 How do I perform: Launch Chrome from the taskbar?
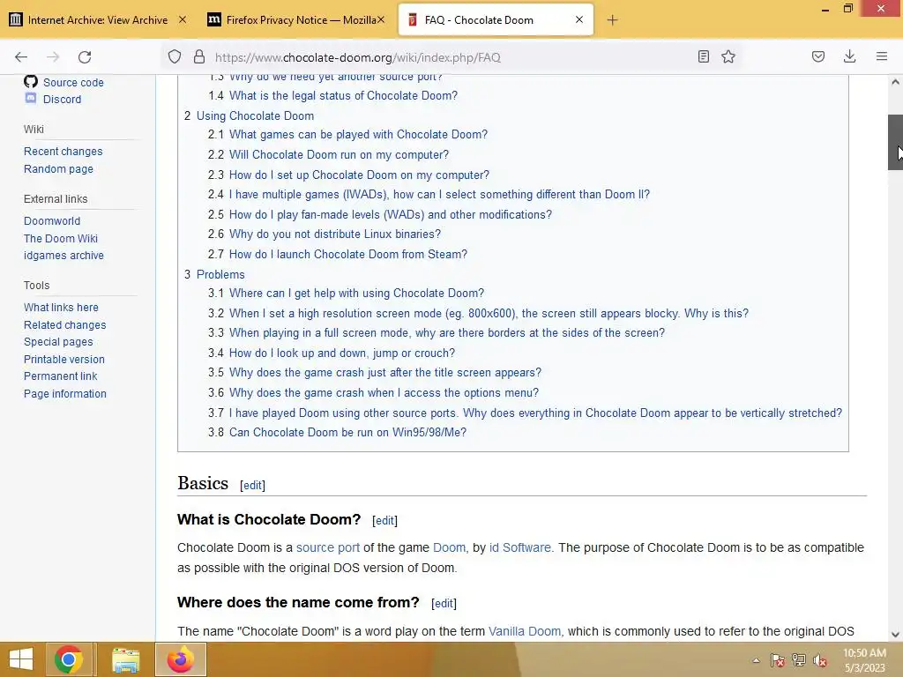tap(68, 659)
